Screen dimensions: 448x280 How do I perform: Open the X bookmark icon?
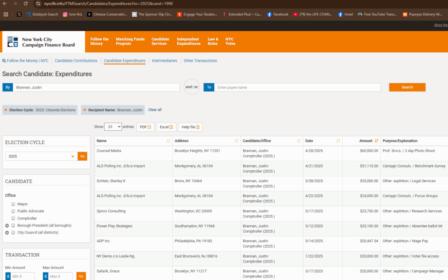(x=19, y=14)
